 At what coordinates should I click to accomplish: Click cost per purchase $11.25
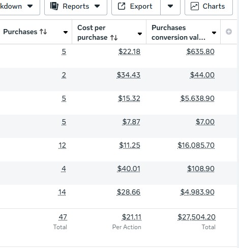point(130,145)
